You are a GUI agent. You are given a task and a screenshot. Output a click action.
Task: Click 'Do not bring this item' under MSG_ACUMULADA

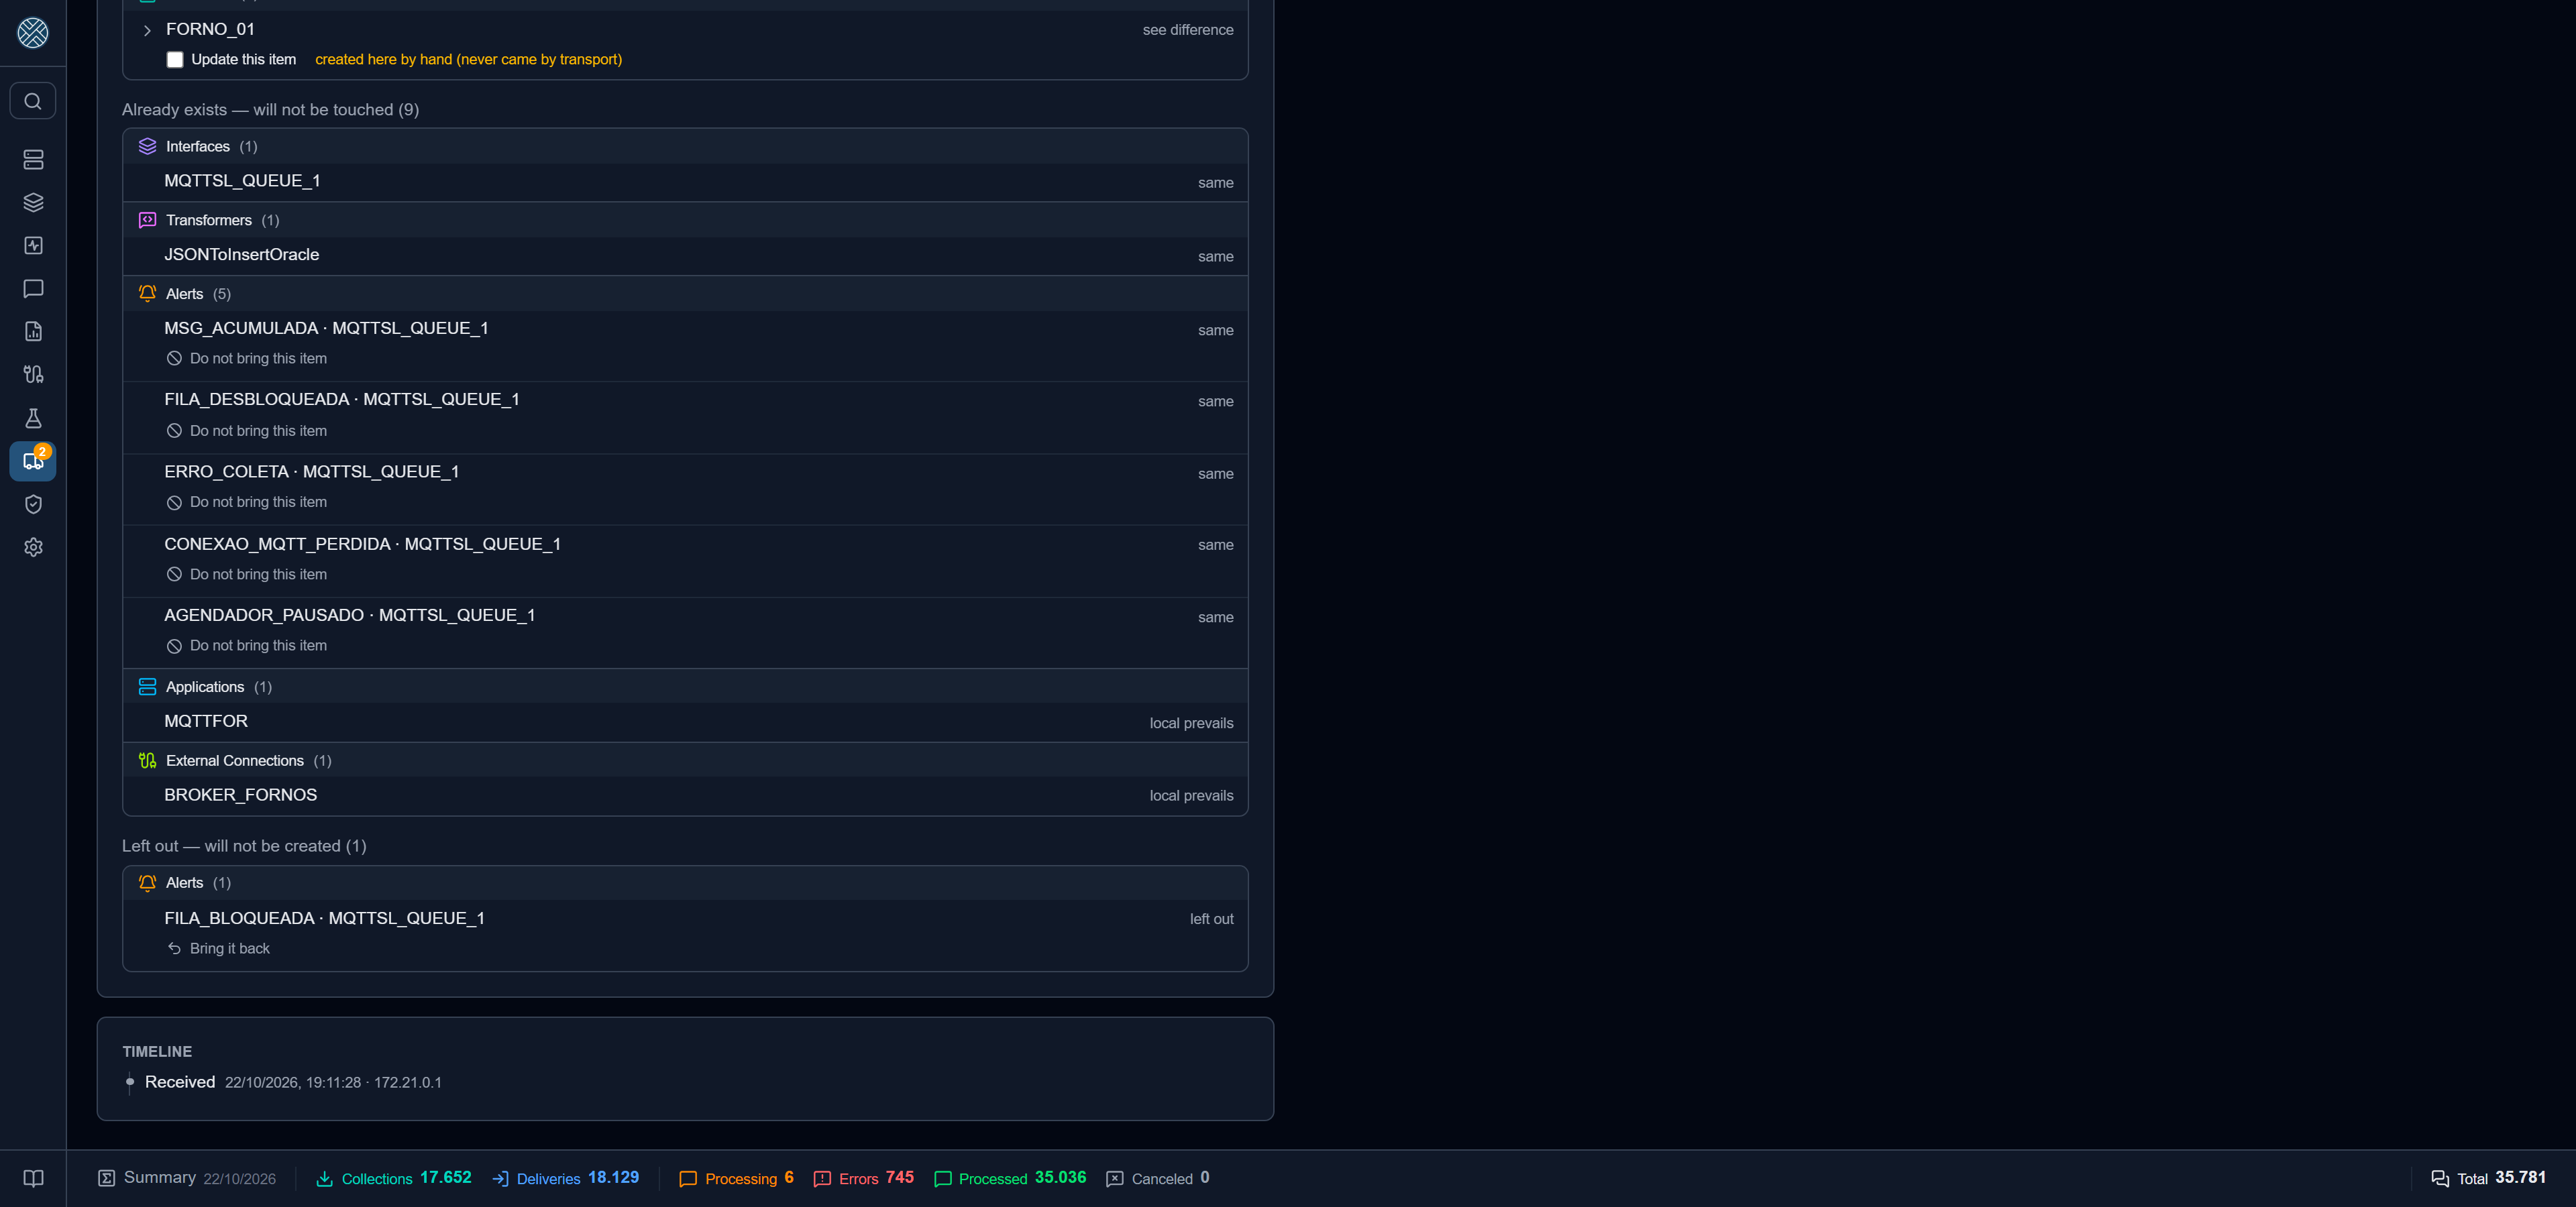point(247,359)
